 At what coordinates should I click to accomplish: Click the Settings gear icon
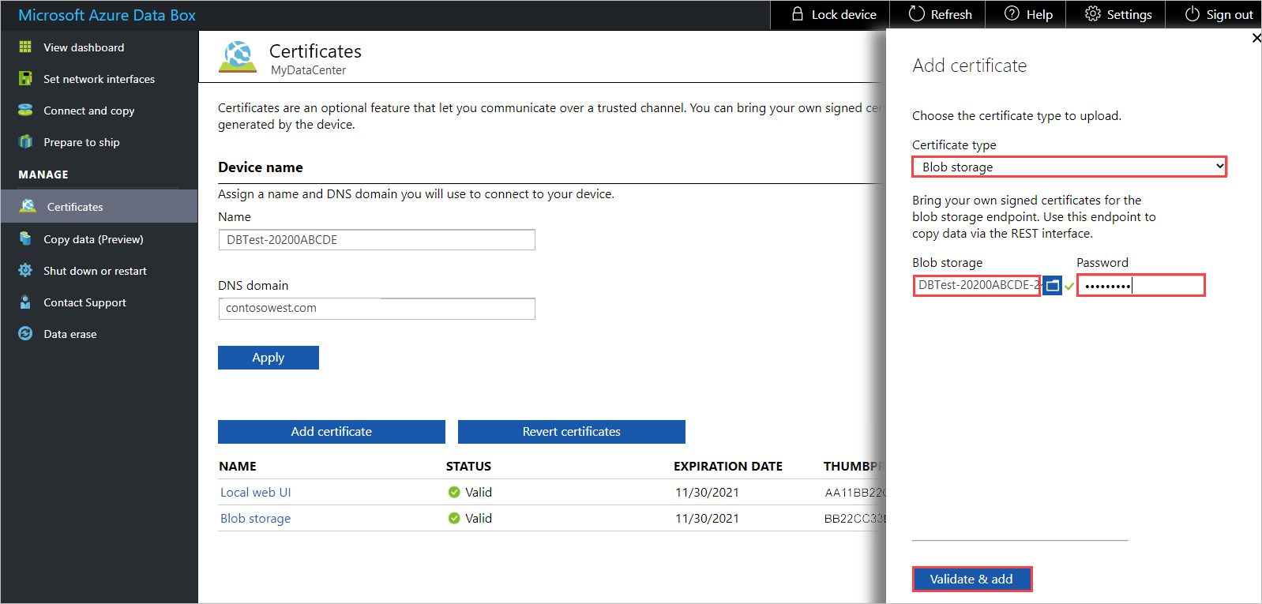point(1092,13)
